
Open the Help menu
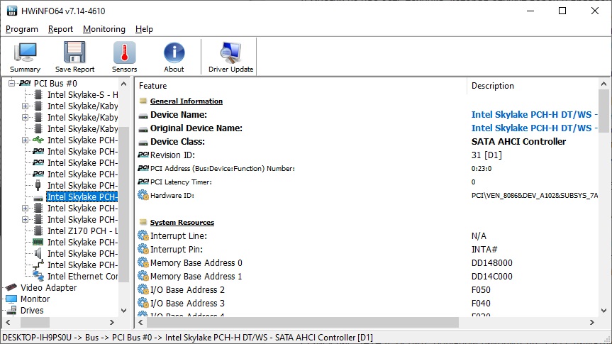(144, 29)
